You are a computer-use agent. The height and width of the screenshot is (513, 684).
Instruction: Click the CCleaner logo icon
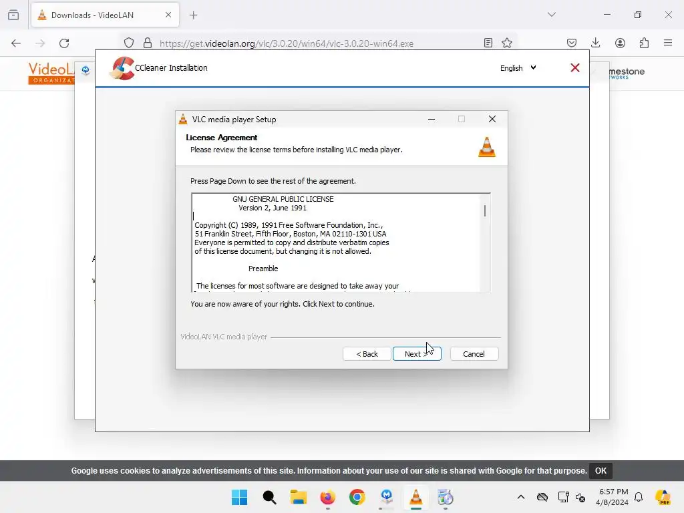122,68
